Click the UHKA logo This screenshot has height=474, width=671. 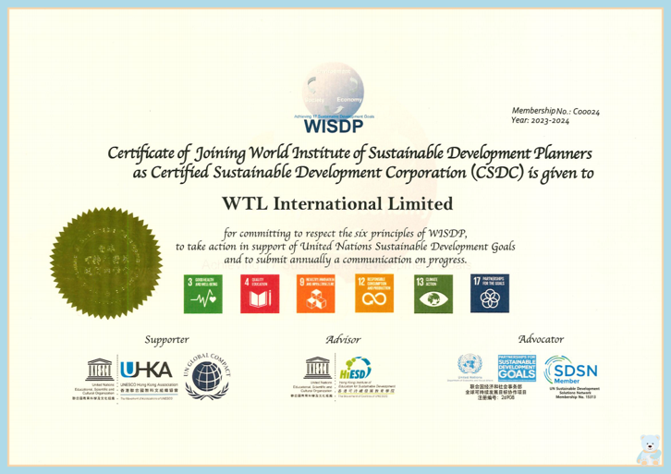146,370
